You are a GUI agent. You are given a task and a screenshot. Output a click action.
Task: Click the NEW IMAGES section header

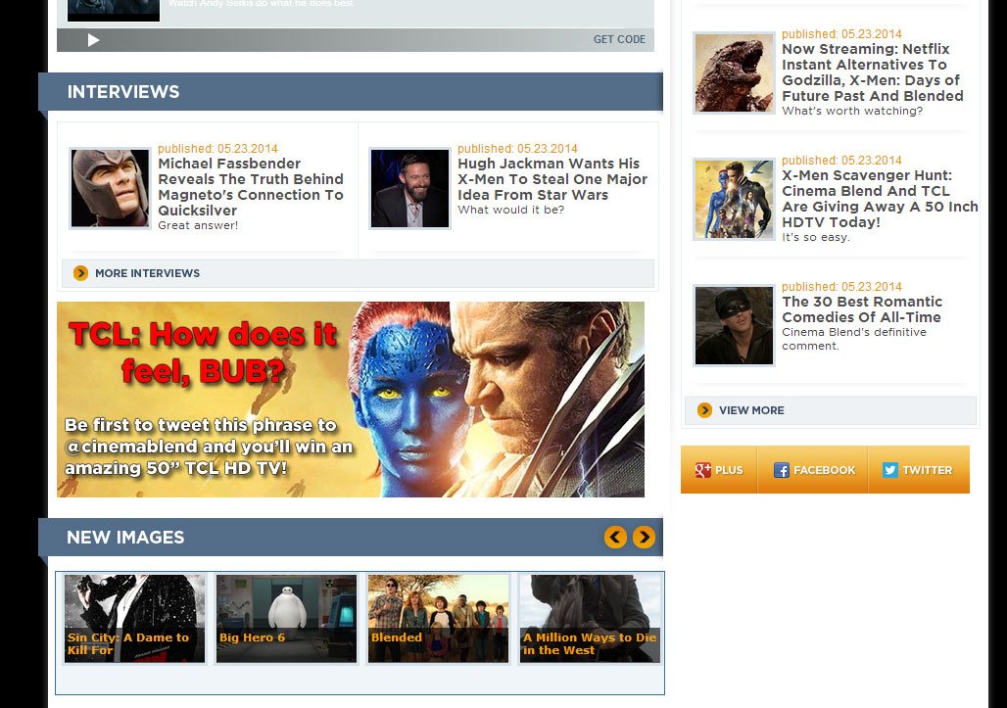point(125,538)
